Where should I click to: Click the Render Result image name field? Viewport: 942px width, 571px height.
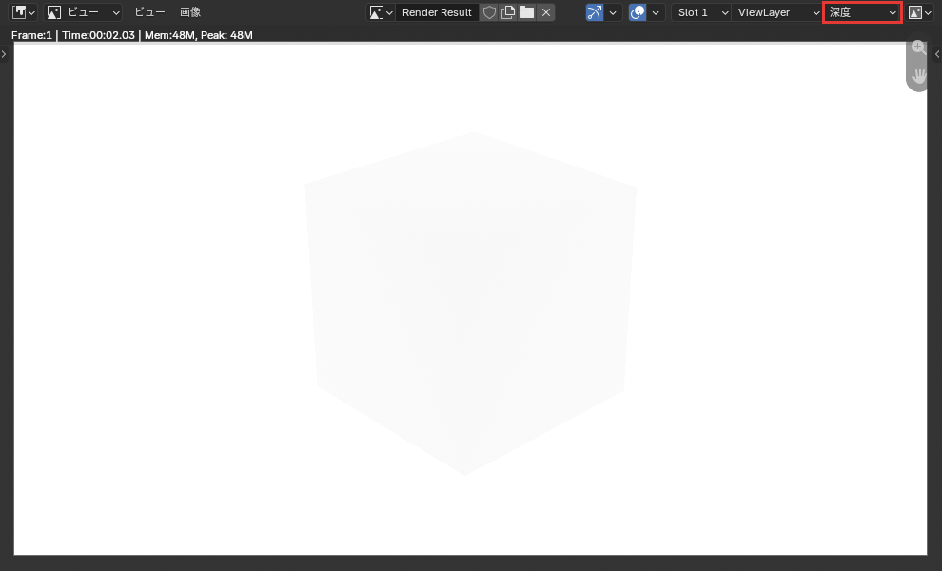437,12
